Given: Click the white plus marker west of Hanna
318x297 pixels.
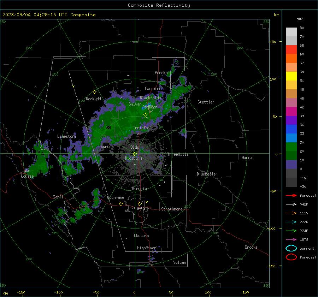Looking at the screenshot, I should [200, 142].
